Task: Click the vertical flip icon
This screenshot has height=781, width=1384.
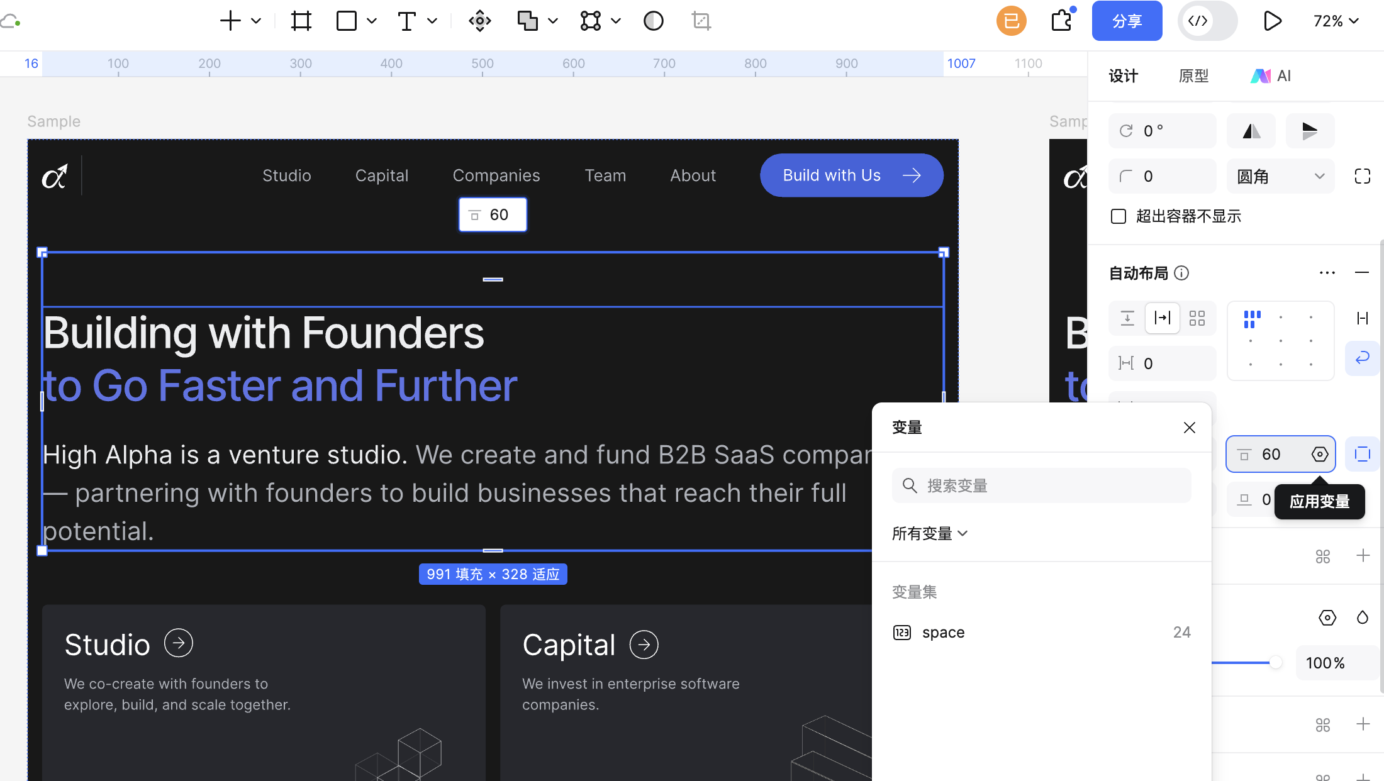Action: coord(1310,131)
